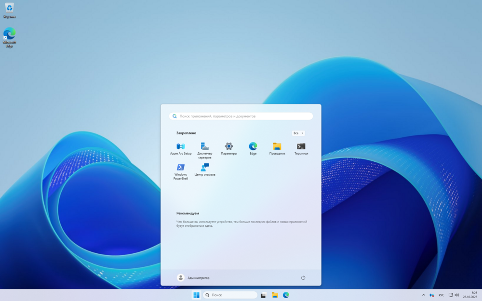
Task: Open the clock and date panel
Action: pos(470,295)
